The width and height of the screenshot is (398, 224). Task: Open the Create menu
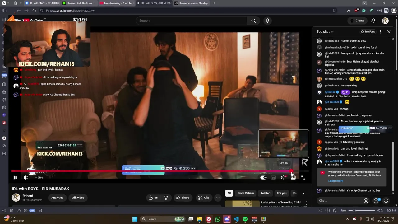click(x=357, y=21)
